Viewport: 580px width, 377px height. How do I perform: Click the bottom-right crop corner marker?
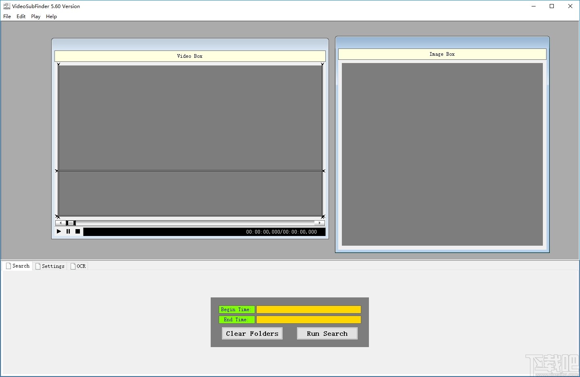click(323, 217)
